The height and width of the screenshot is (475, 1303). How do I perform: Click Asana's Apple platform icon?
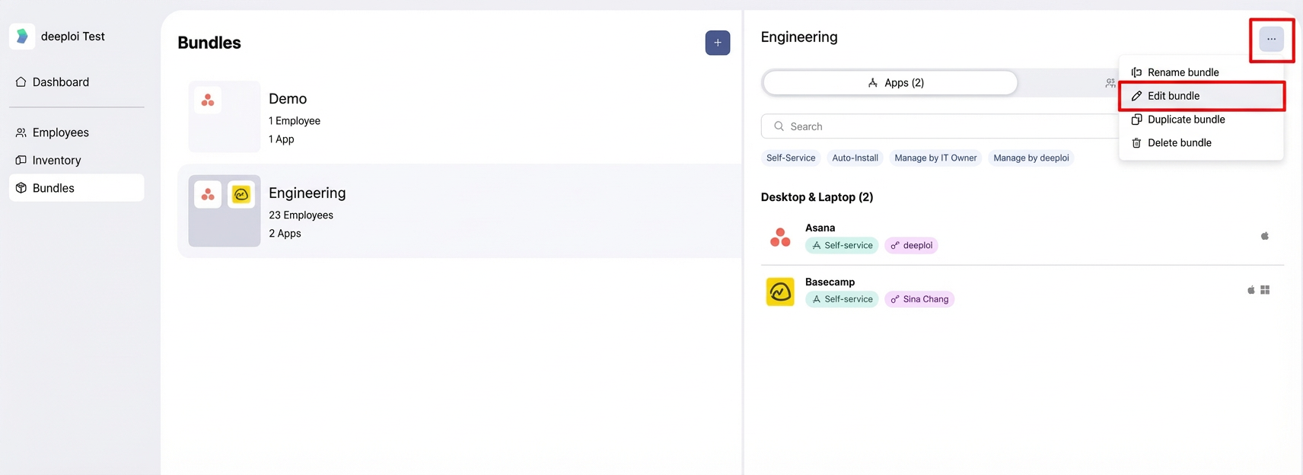tap(1265, 236)
